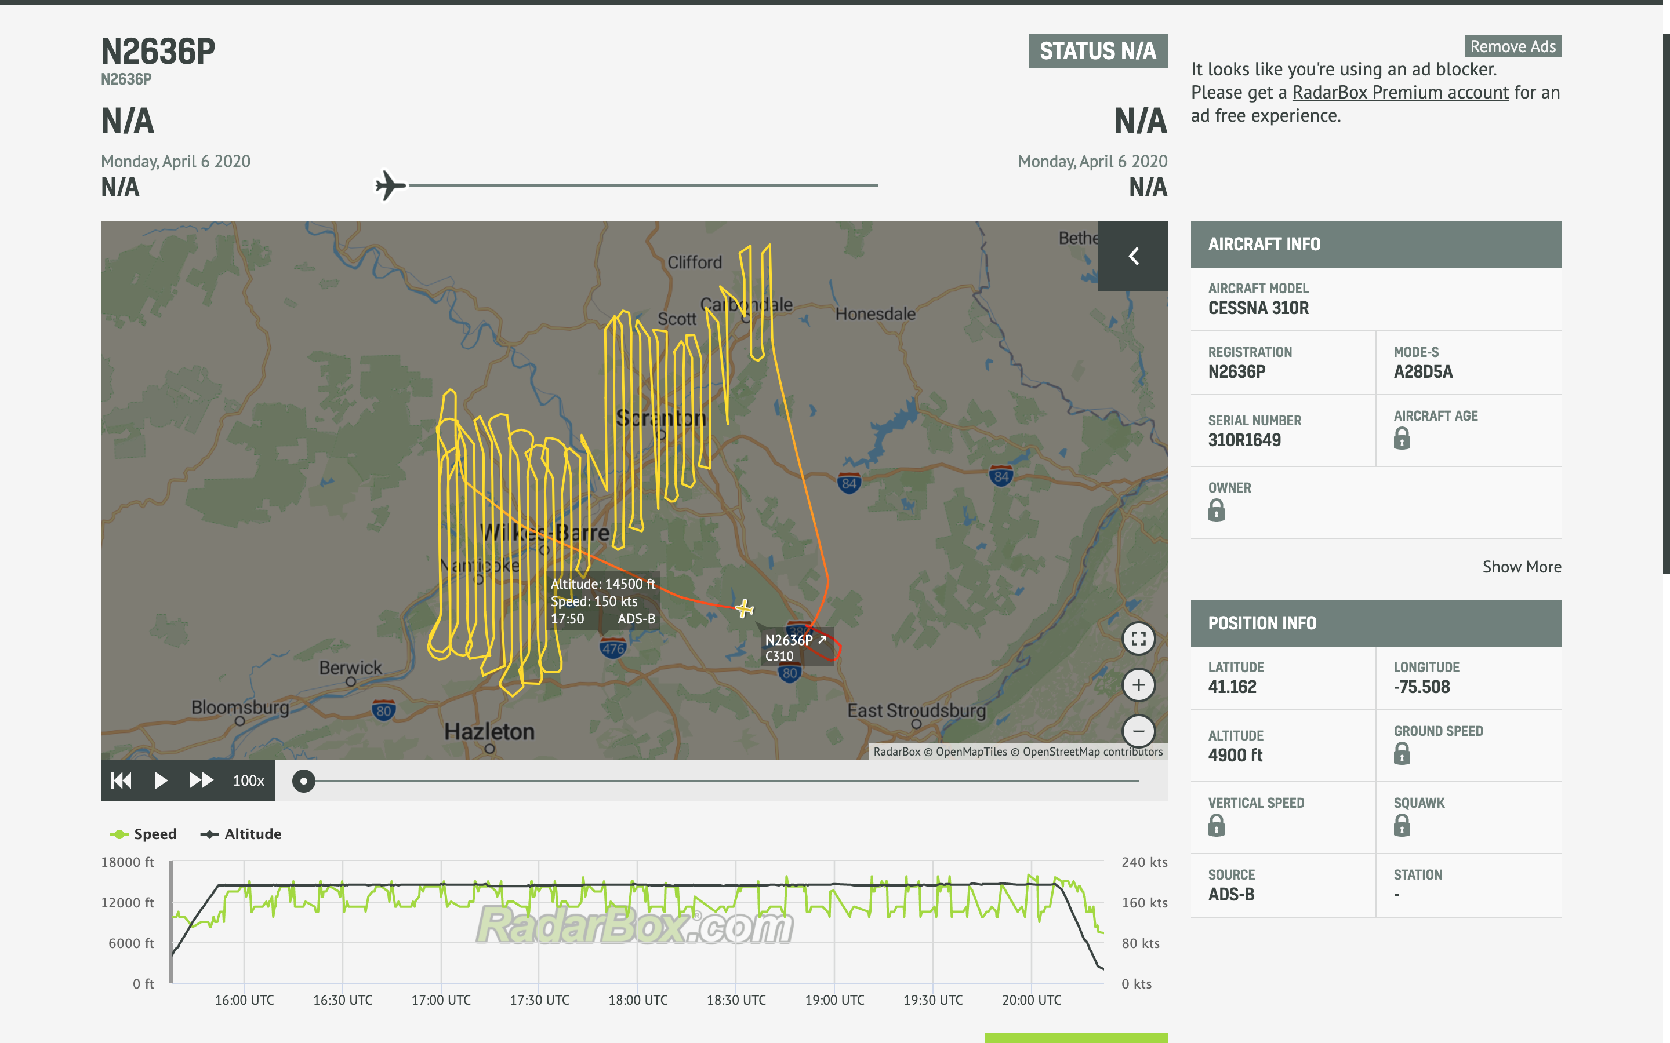Click the playback timeline slider handle
Viewport: 1670px width, 1043px height.
tap(304, 781)
